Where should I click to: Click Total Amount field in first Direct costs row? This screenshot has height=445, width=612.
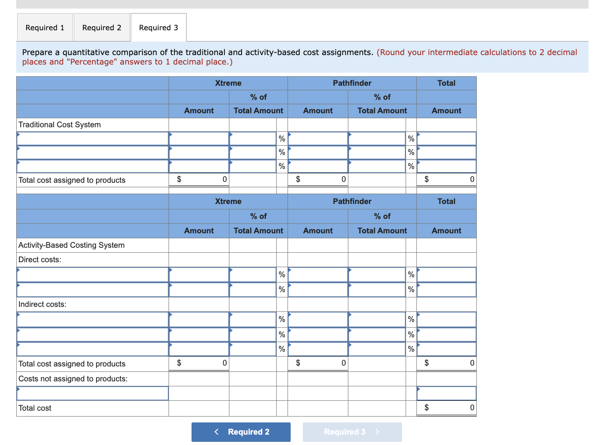pos(447,274)
